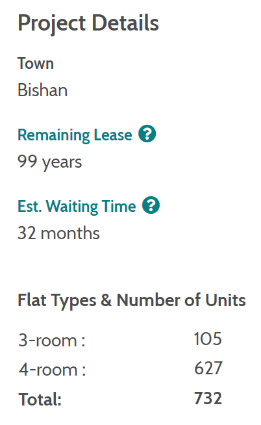This screenshot has width=261, height=425.
Task: Click the Town label
Action: (x=36, y=64)
